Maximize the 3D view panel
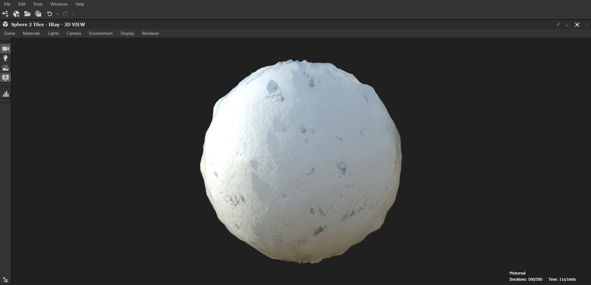Image resolution: width=591 pixels, height=285 pixels. [x=577, y=25]
